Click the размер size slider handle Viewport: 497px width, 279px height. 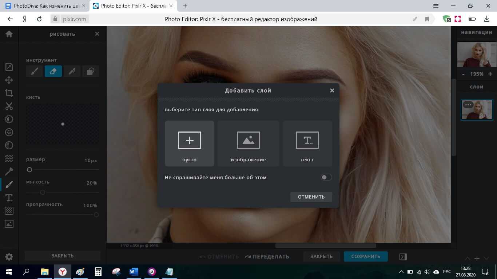[29, 170]
